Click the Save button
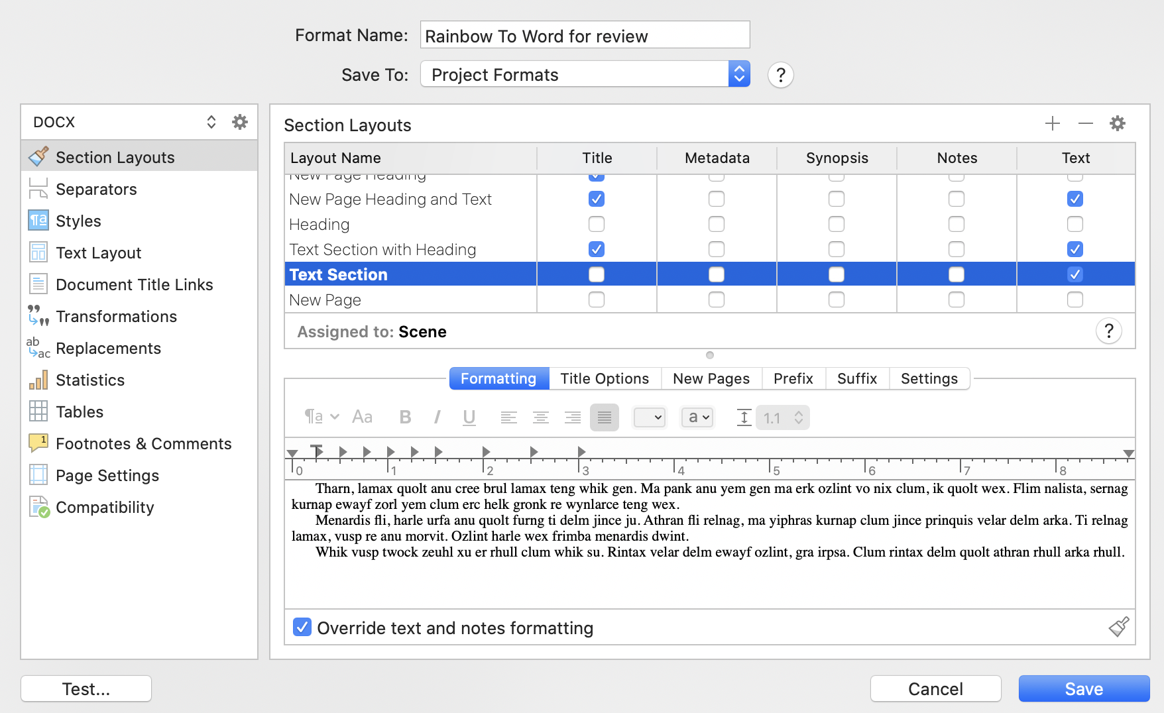Viewport: 1164px width, 713px height. (1084, 688)
